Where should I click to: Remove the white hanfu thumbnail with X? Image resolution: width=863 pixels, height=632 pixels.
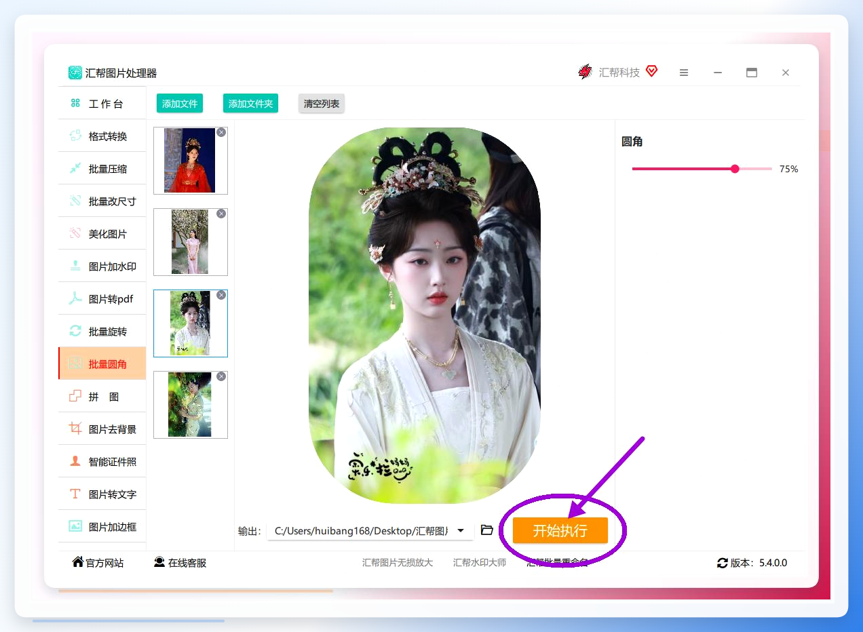221,295
